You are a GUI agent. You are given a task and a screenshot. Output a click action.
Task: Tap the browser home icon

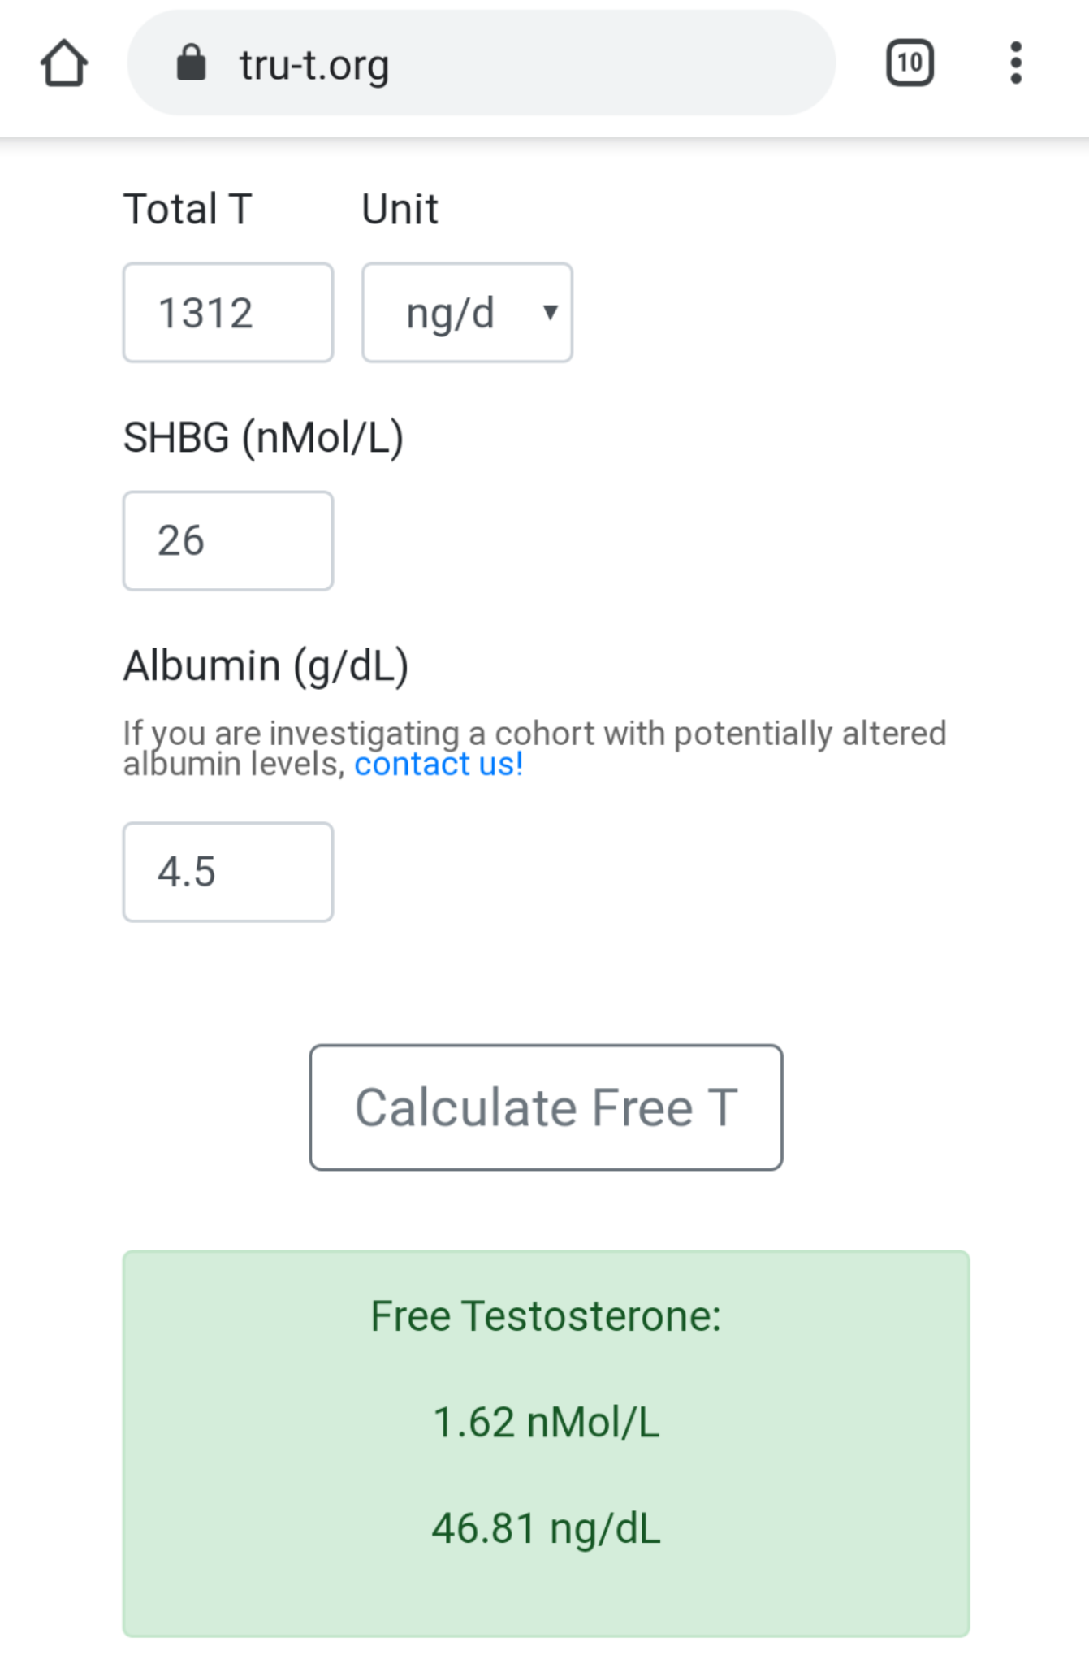coord(64,63)
